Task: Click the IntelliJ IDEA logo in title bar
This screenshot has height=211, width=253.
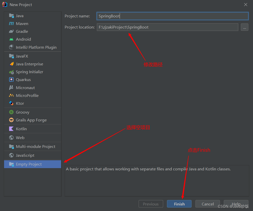Action: click(x=5, y=5)
